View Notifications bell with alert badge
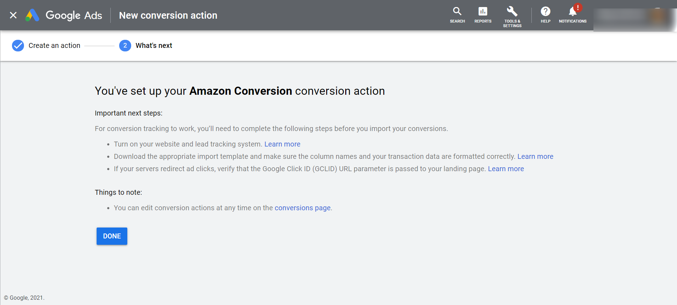 [x=573, y=14]
